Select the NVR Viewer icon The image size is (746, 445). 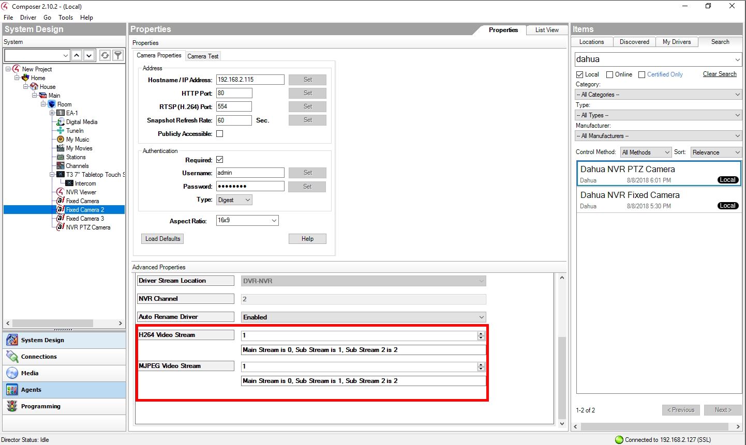[61, 192]
